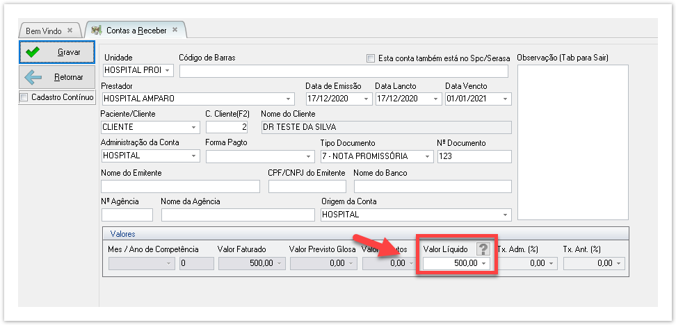Click the green checkmark Gravar icon
Screen dimensions: 676x325
click(x=33, y=52)
